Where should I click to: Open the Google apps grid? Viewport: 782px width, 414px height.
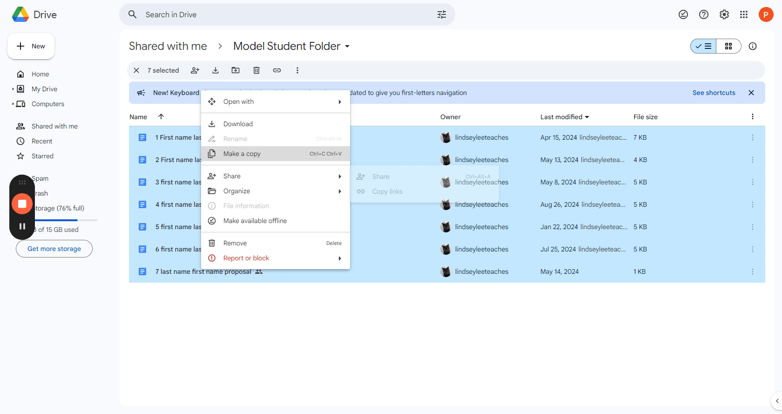point(744,14)
